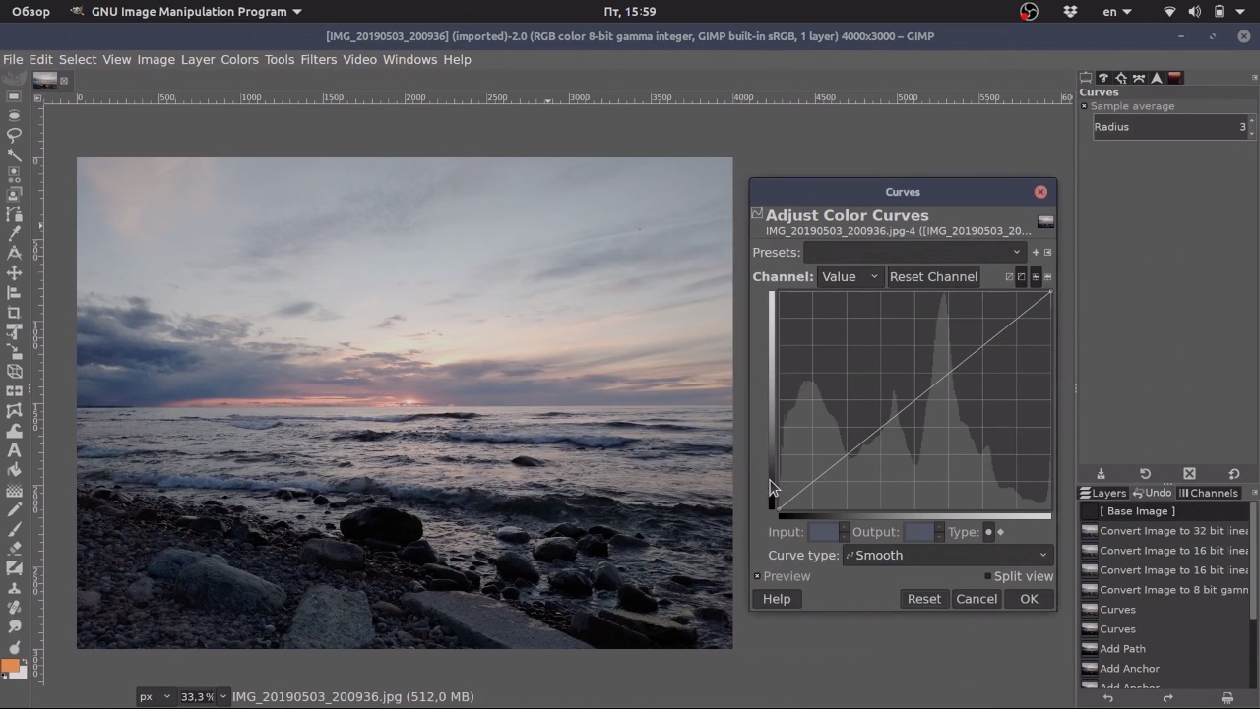Open the Channel Value dropdown
The width and height of the screenshot is (1260, 709).
tap(850, 277)
